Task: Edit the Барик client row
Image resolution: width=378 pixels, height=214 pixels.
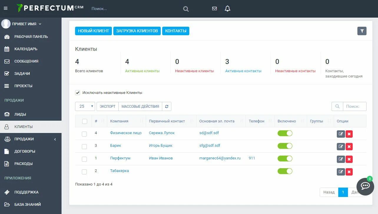Action: coord(341,146)
